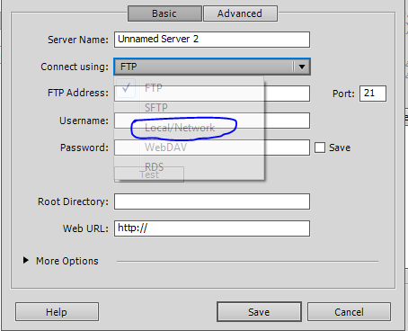408x331 pixels.
Task: Switch to the Basic tab
Action: [164, 13]
